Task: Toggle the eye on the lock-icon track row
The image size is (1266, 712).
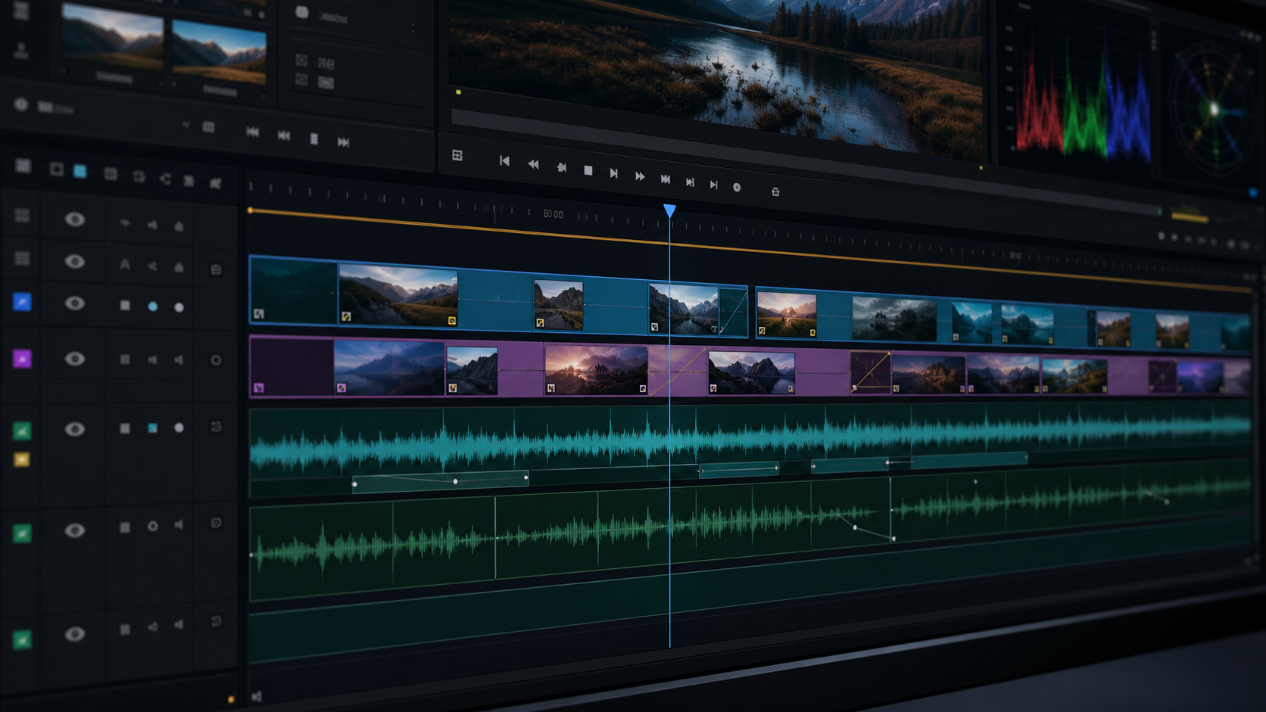Action: pos(74,261)
